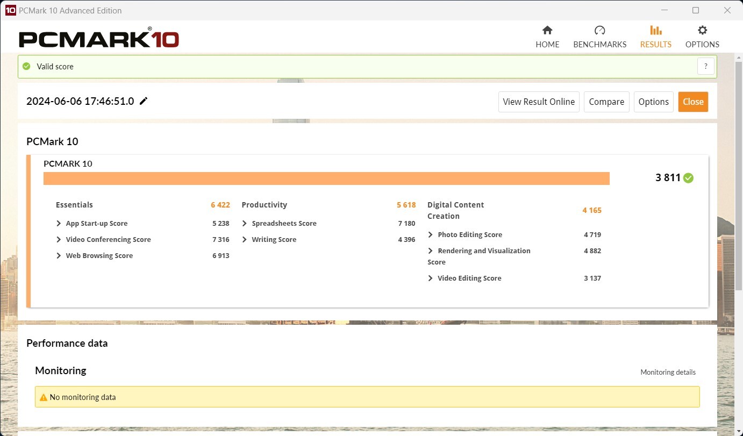Expand the Video Editing Score row
The width and height of the screenshot is (743, 436).
[431, 278]
